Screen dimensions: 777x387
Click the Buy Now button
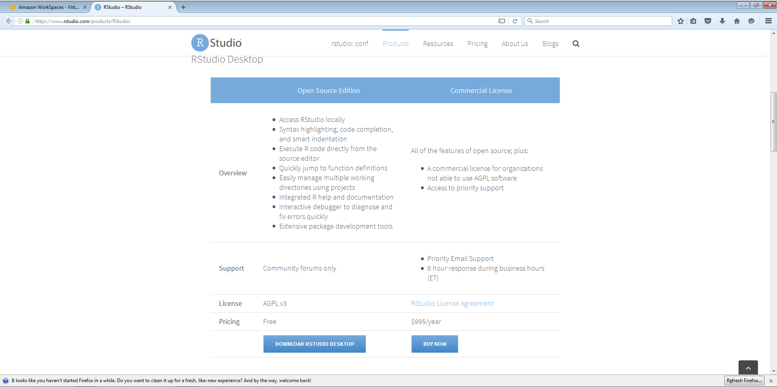(x=435, y=344)
